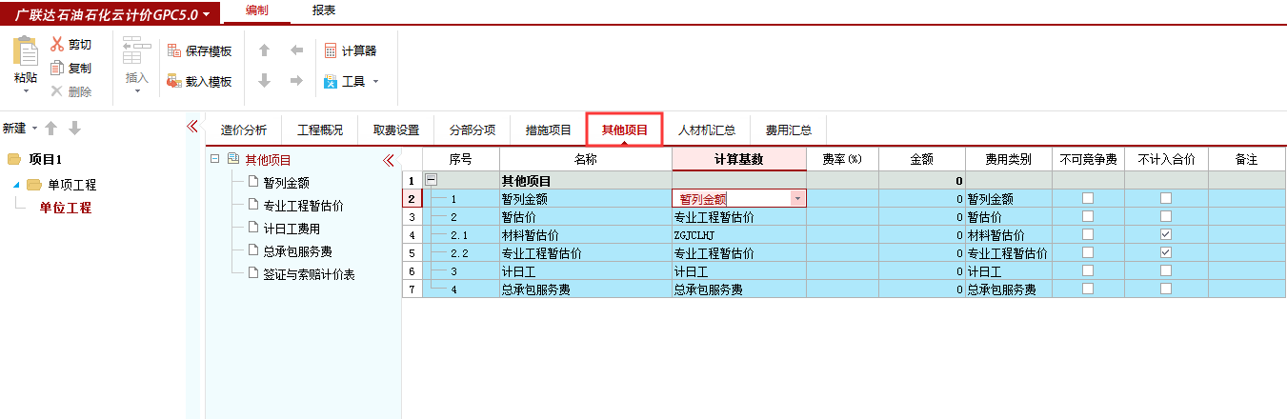Click the 项目1 folder icon
Screen dimensions: 1287x419
14,159
